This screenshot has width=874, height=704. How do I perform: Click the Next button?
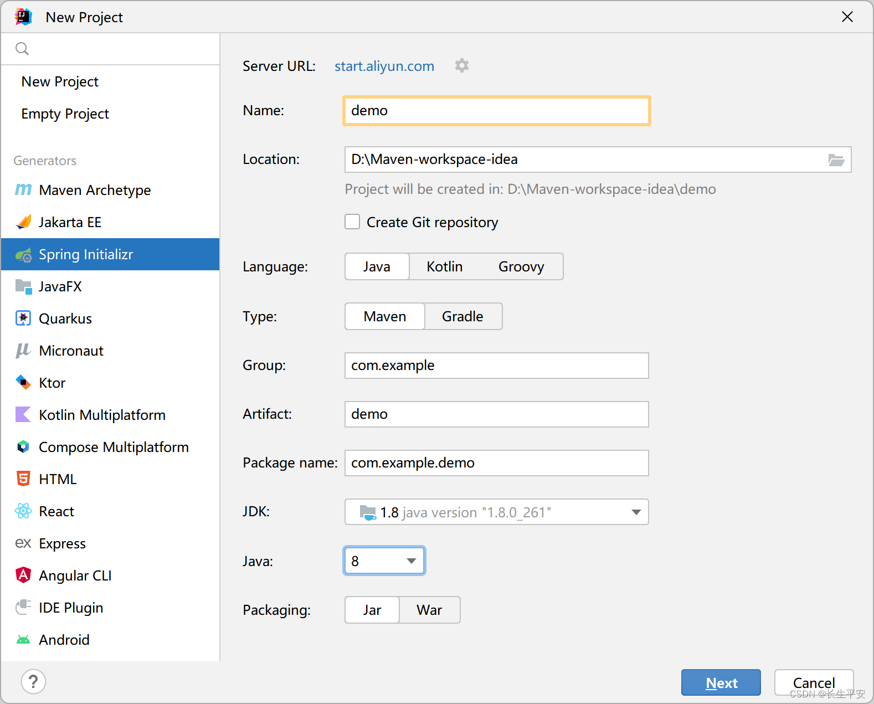(721, 682)
